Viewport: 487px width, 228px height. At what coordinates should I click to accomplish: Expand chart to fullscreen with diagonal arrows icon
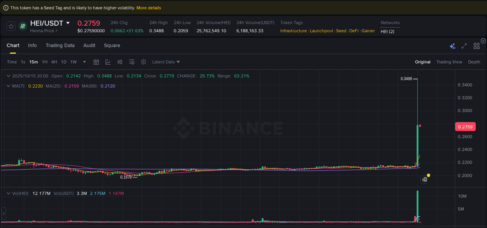464,46
